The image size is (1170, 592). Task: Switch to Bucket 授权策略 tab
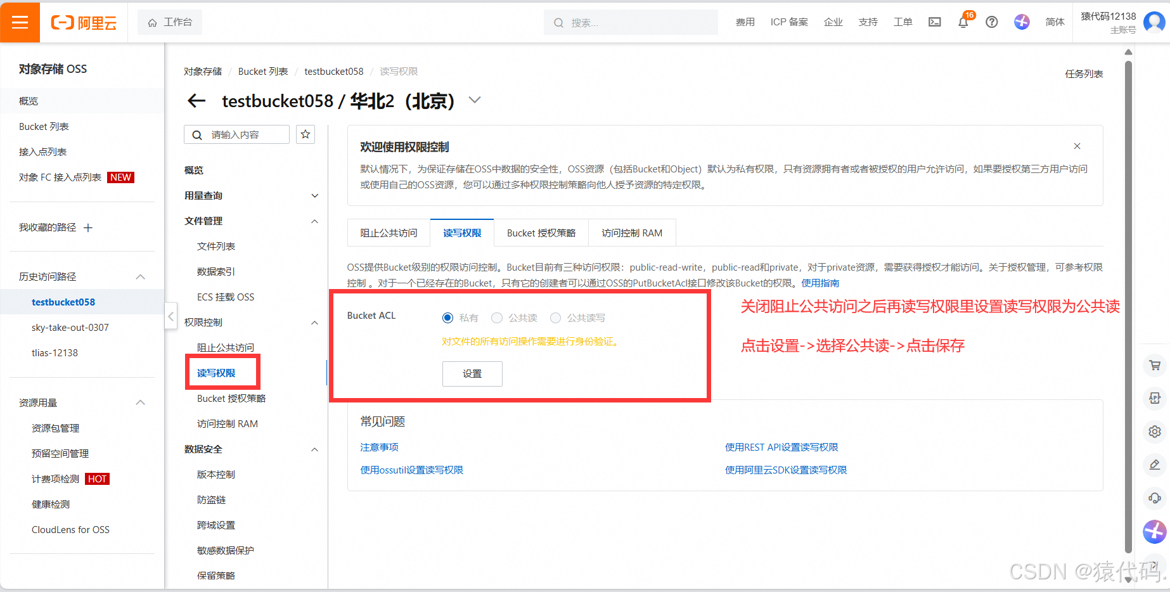tap(541, 233)
